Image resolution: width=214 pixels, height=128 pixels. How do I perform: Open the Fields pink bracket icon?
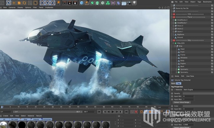click(113, 3)
